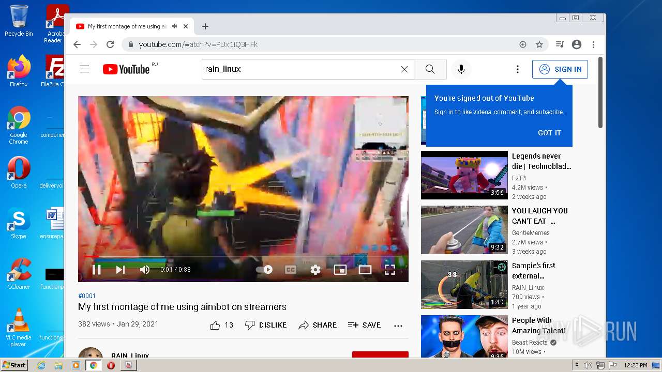This screenshot has height=372, width=662.
Task: Like the video with thumbs up
Action: (x=222, y=325)
